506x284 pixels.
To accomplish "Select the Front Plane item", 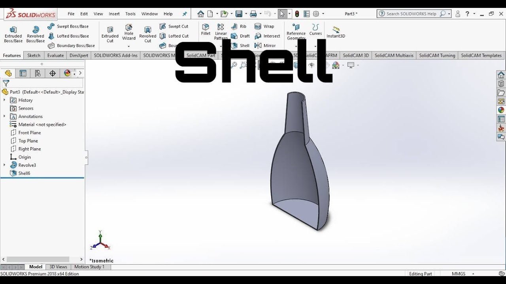I will [26, 133].
